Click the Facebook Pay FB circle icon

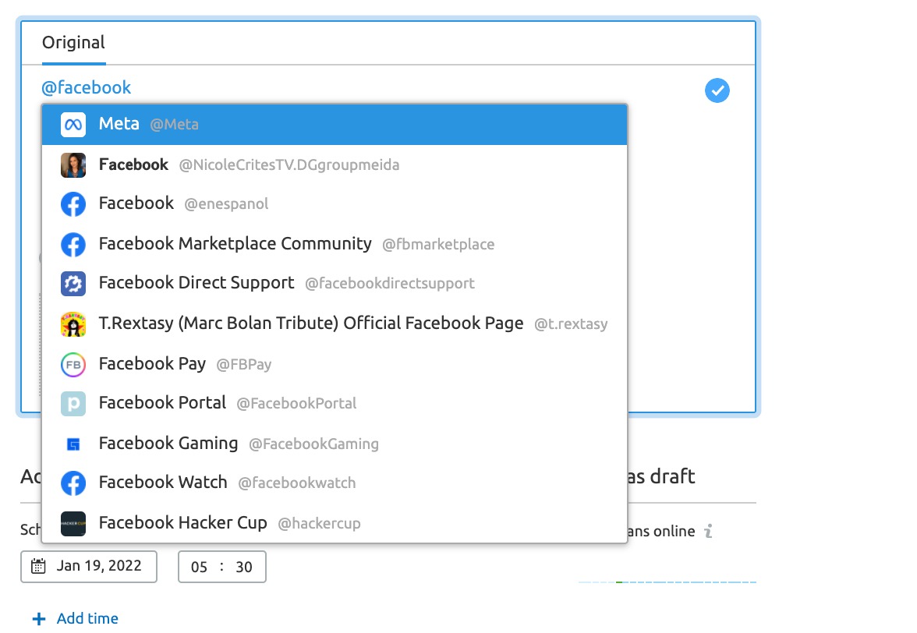[73, 365]
